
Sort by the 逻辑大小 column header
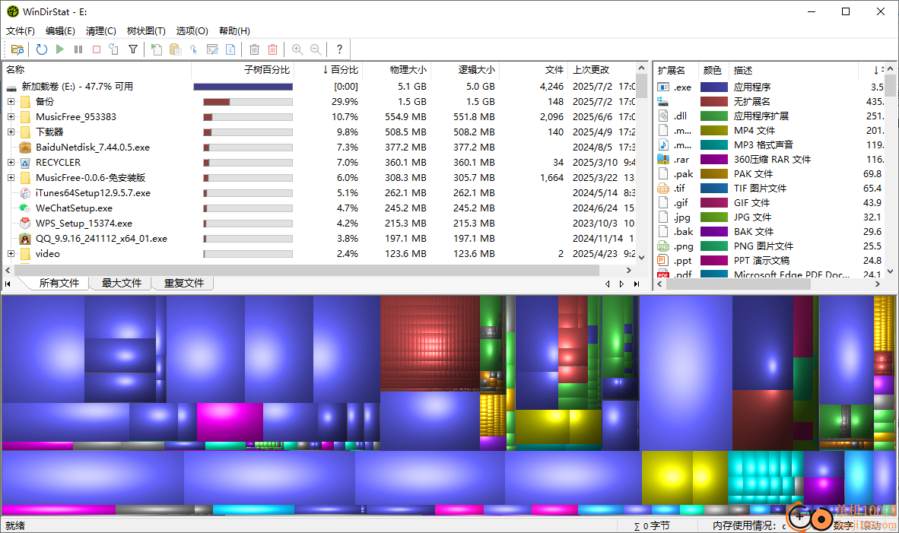[465, 70]
